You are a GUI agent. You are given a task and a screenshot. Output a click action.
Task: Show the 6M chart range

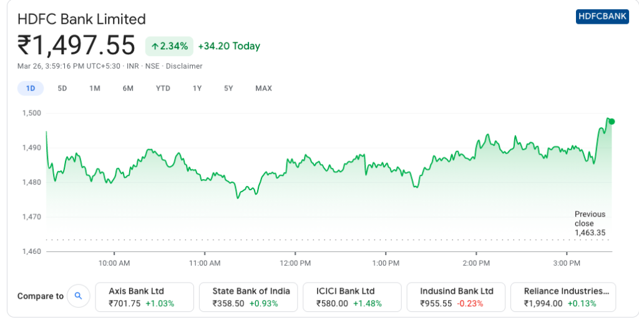coord(128,89)
